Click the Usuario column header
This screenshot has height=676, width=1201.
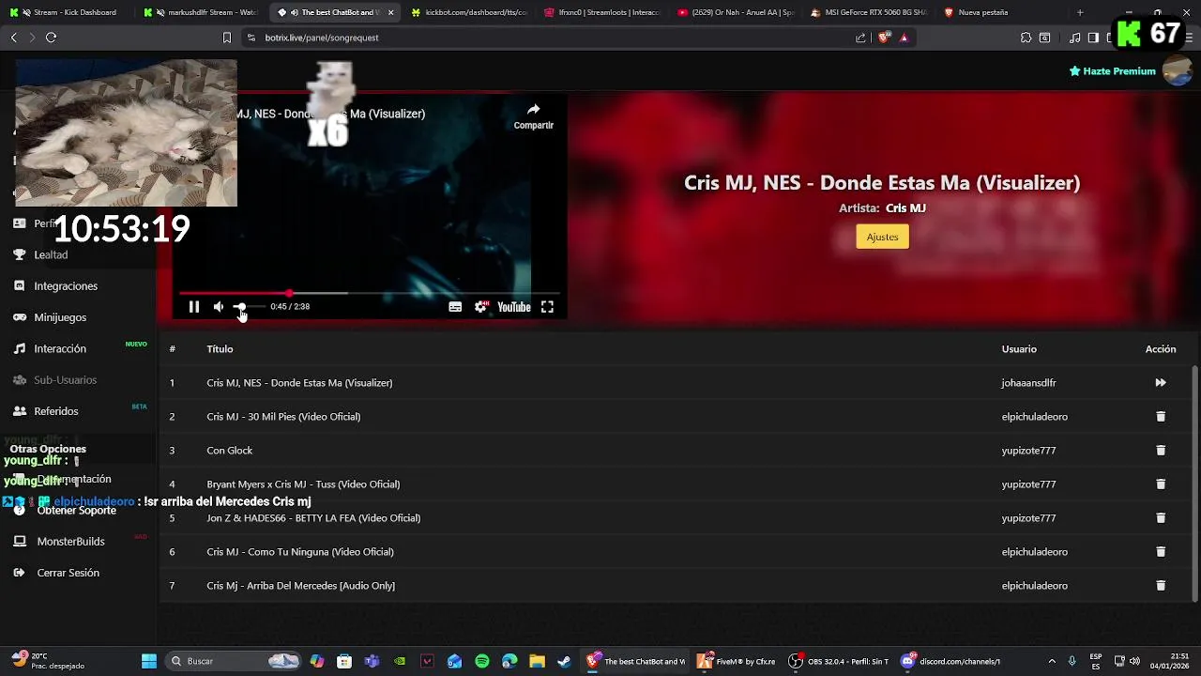[x=1019, y=349]
